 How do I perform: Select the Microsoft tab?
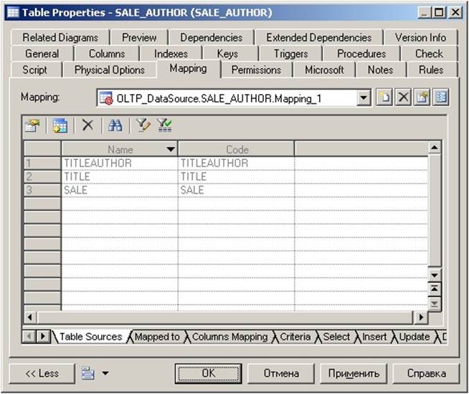(x=324, y=70)
